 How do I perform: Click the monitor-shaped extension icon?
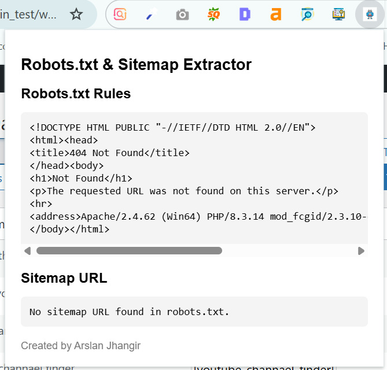tap(338, 14)
